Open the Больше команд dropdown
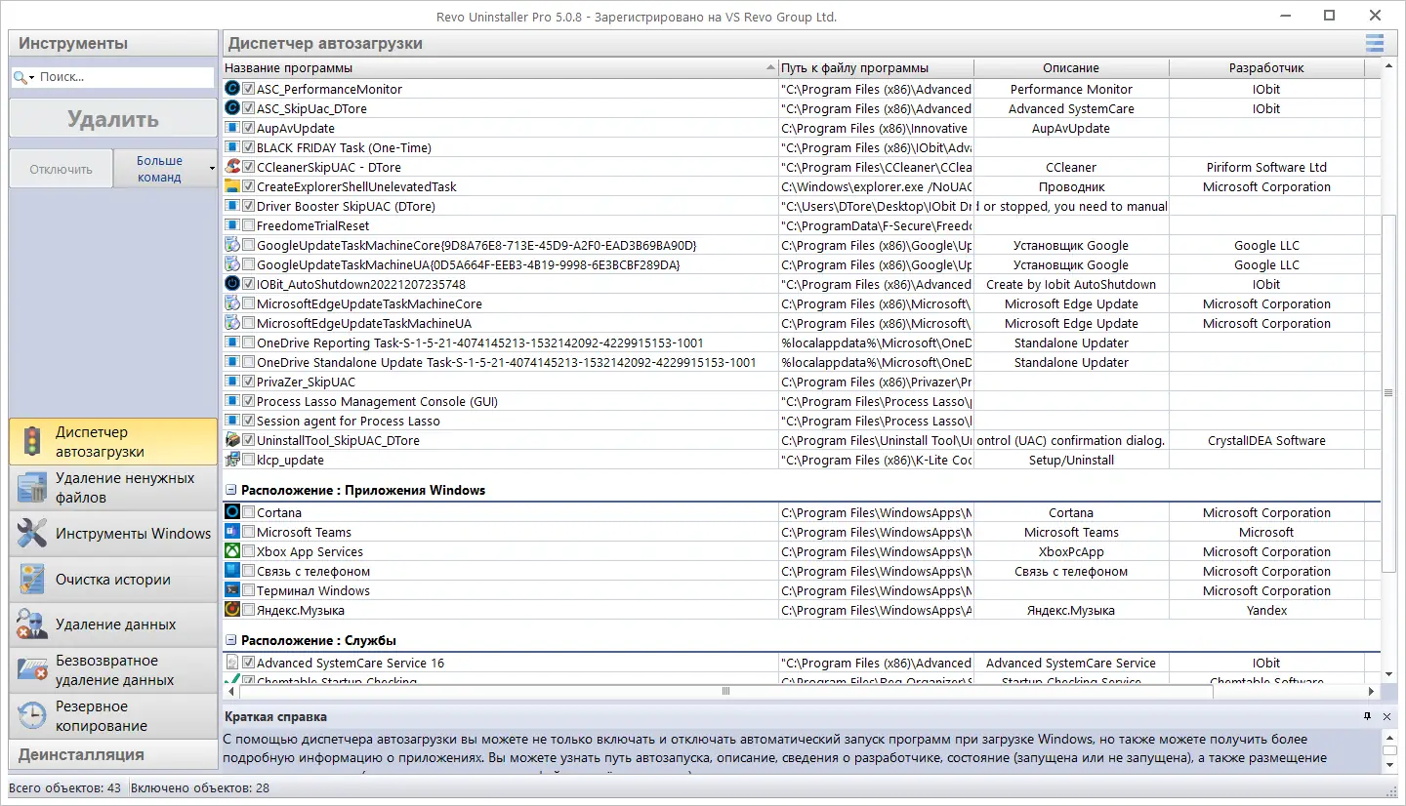 point(165,169)
